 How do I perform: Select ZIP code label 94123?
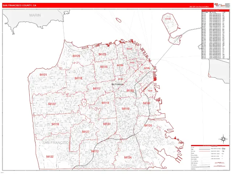(102, 54)
